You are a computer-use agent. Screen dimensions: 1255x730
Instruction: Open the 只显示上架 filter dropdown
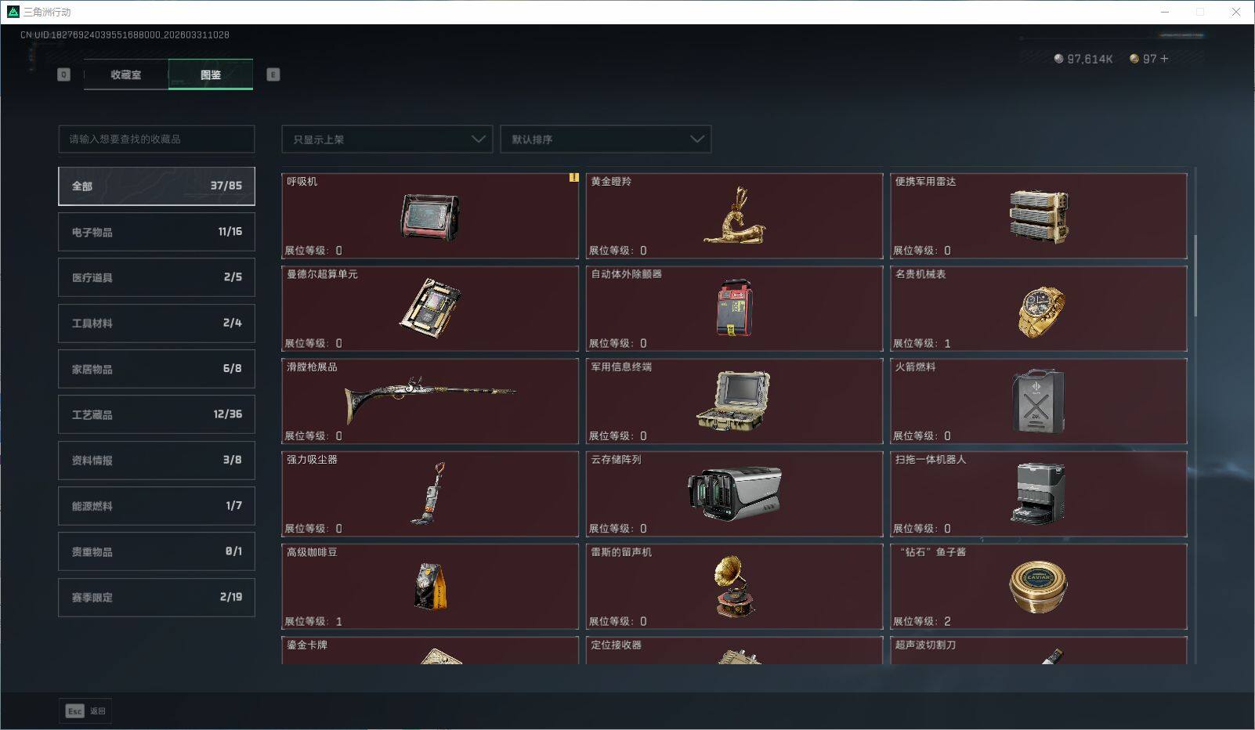[386, 139]
